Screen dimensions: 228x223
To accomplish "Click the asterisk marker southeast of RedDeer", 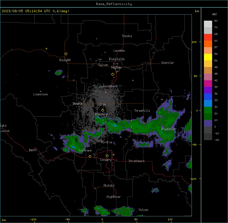I will (x=133, y=80).
